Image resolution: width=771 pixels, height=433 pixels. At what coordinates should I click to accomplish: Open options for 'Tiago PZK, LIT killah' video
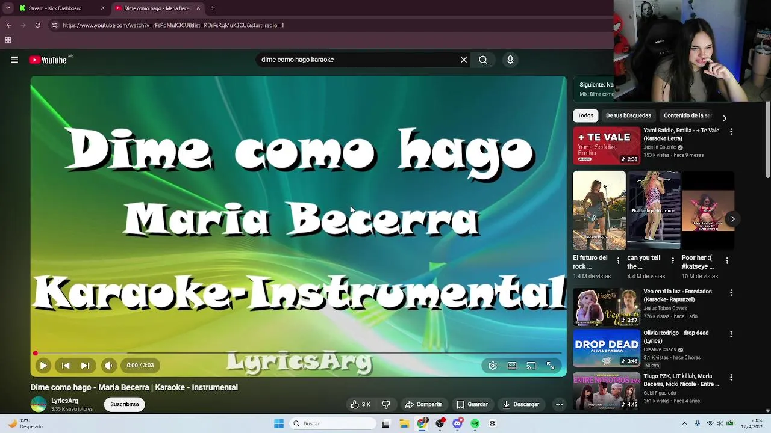click(731, 377)
